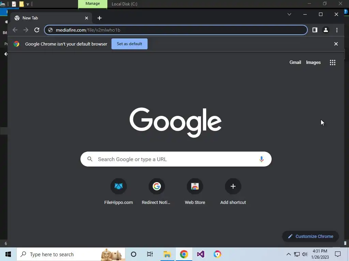This screenshot has height=261, width=349.
Task: Dismiss the default browser infobar
Action: tap(336, 44)
